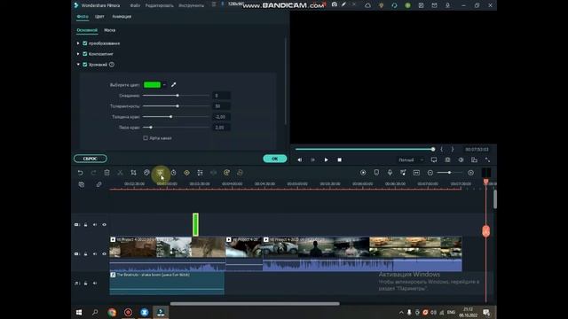Image resolution: width=568 pixels, height=319 pixels.
Task: Open the hamburger menu in title bar
Action: [214, 4]
